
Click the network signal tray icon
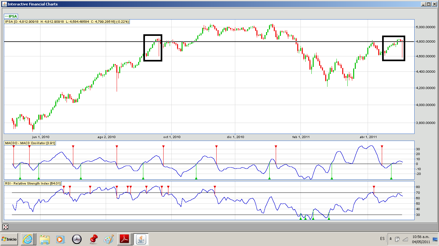coord(405,239)
